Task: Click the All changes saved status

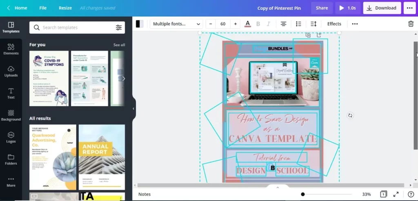Action: [x=98, y=8]
